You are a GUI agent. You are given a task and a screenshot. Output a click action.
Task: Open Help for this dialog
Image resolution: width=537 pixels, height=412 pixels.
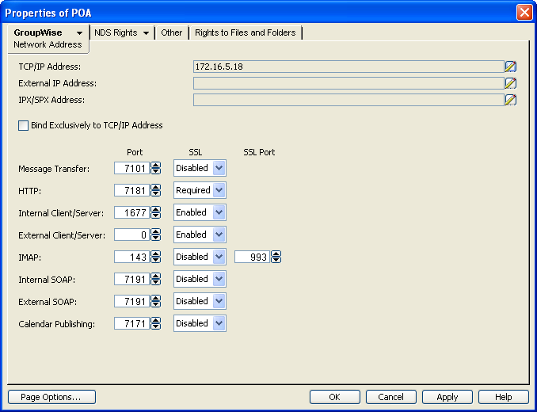coord(504,397)
